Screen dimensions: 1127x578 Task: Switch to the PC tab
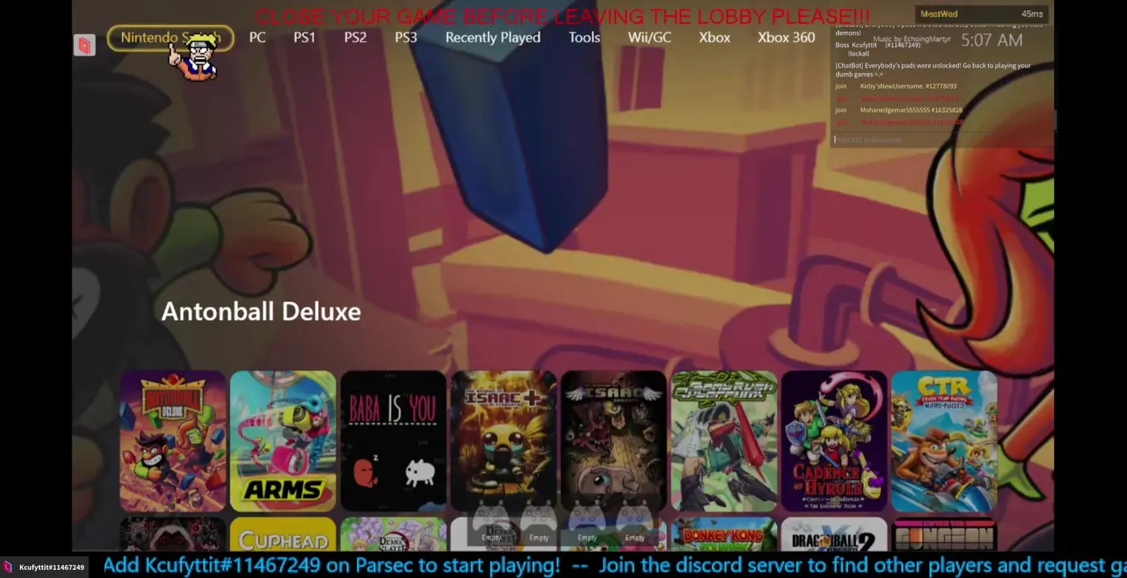click(x=257, y=38)
